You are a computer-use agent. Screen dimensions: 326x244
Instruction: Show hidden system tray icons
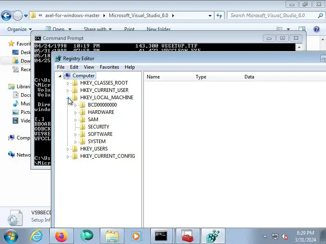click(x=265, y=236)
